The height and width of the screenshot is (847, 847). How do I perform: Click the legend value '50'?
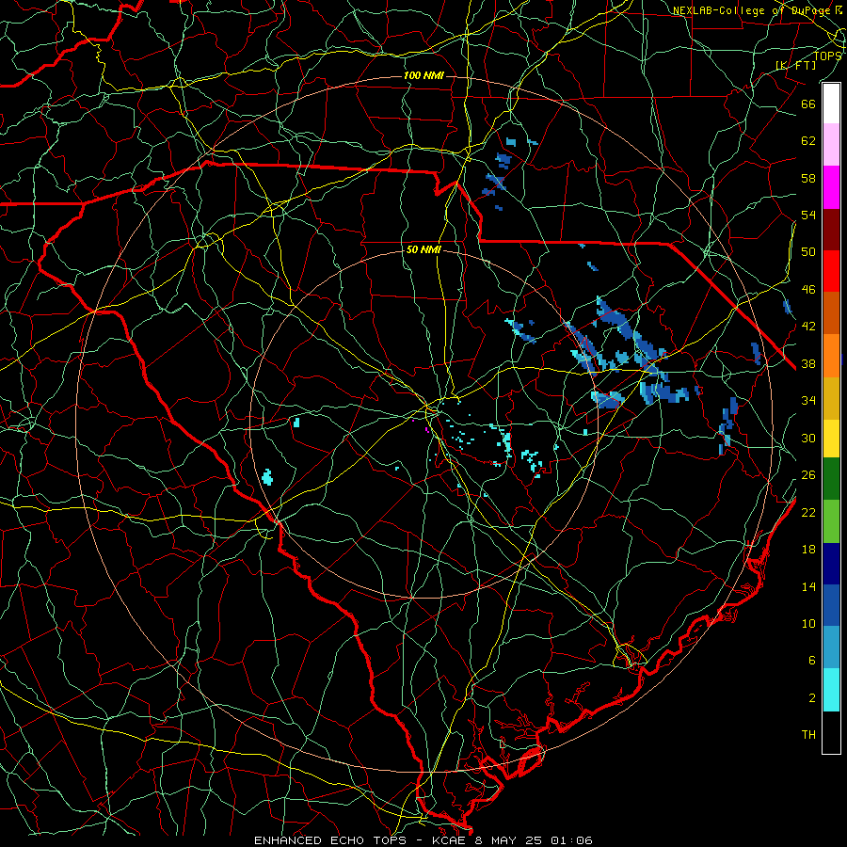point(808,252)
